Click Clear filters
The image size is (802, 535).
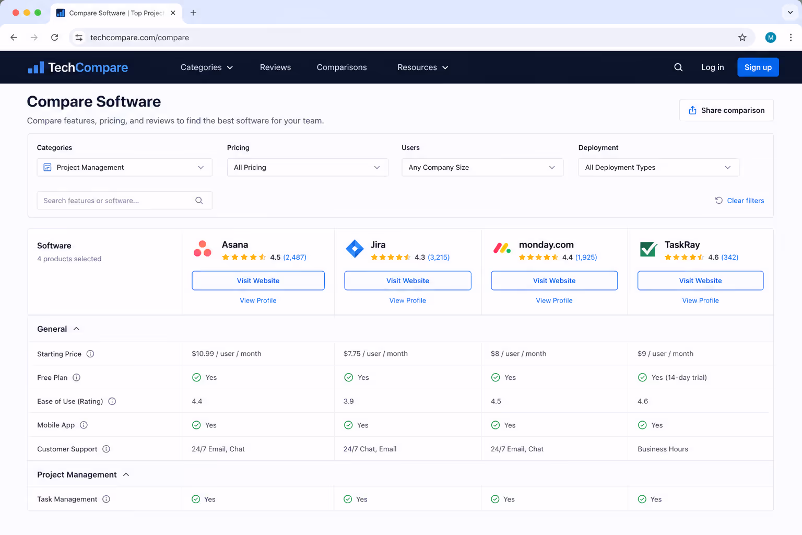click(739, 201)
